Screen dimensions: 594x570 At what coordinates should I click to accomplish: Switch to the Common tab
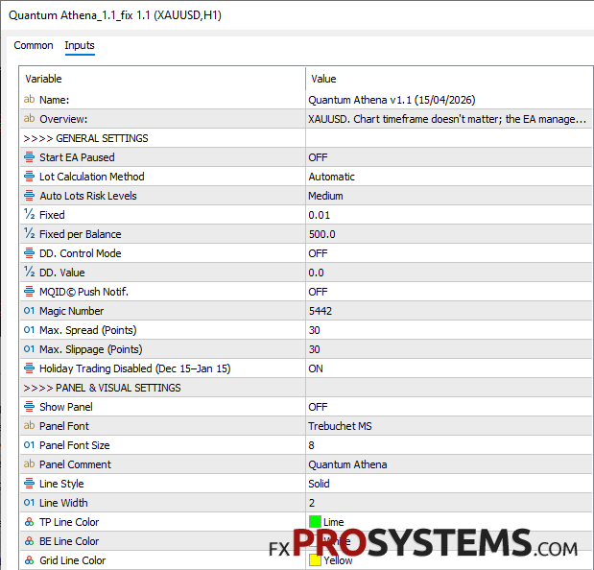34,45
